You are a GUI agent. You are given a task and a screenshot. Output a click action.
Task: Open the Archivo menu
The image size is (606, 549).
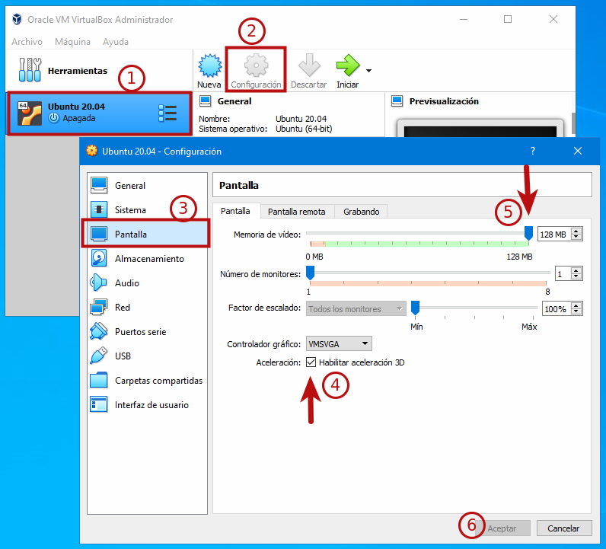(27, 42)
